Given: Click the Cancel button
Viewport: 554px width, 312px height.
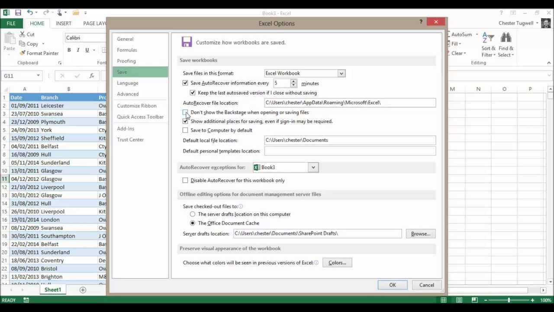Looking at the screenshot, I should click(427, 285).
